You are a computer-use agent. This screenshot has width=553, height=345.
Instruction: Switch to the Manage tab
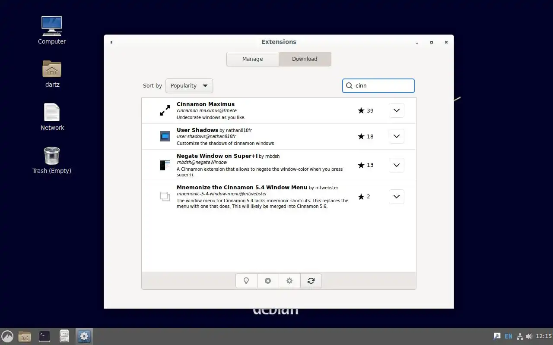[253, 59]
